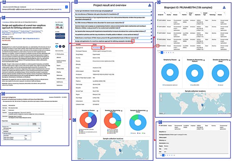
Task: Expand 'Functional characterization of IgA-targeted bacterial taxa' project row
Action: [151, 20]
